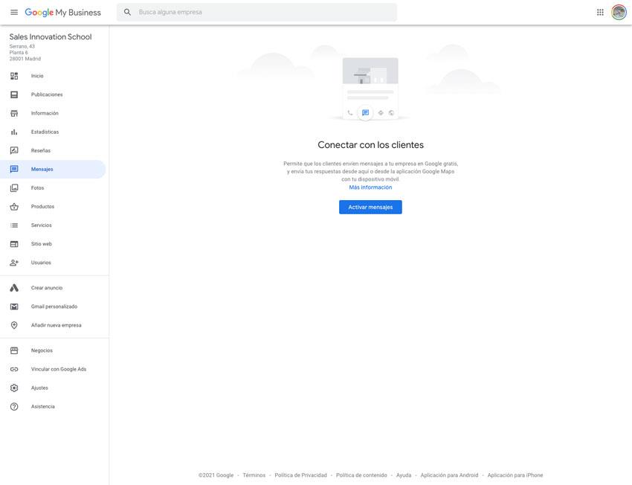Click the Conectar con los clientes heading

370,145
